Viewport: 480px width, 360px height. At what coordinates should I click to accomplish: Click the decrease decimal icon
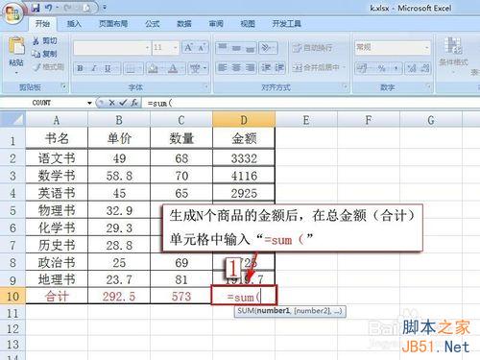pyautogui.click(x=424, y=68)
